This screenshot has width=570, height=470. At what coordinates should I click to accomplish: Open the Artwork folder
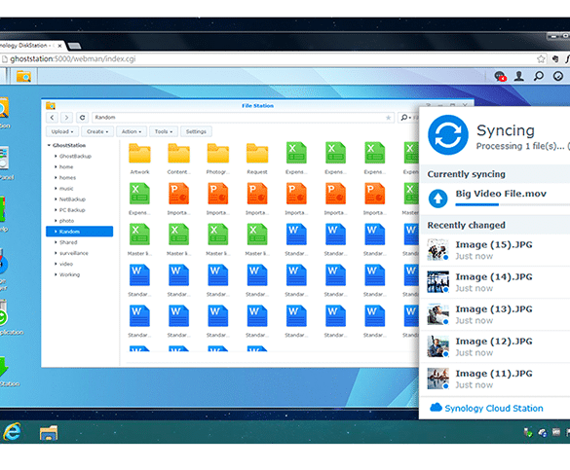(139, 154)
